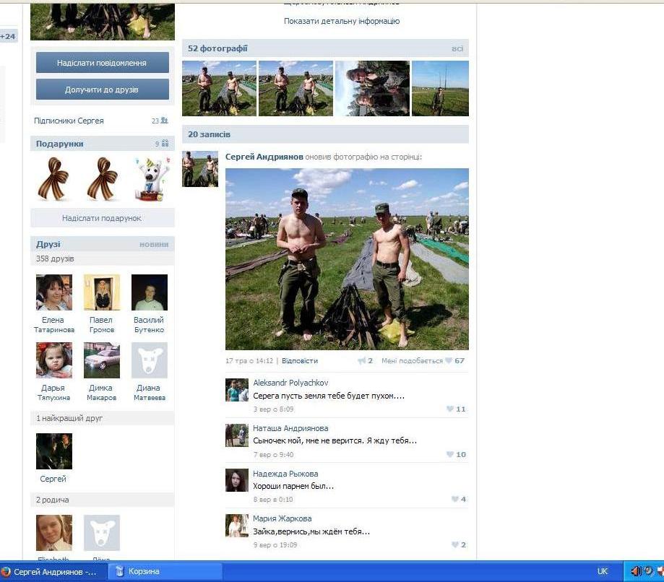Click the Павел Громов name link

(102, 325)
